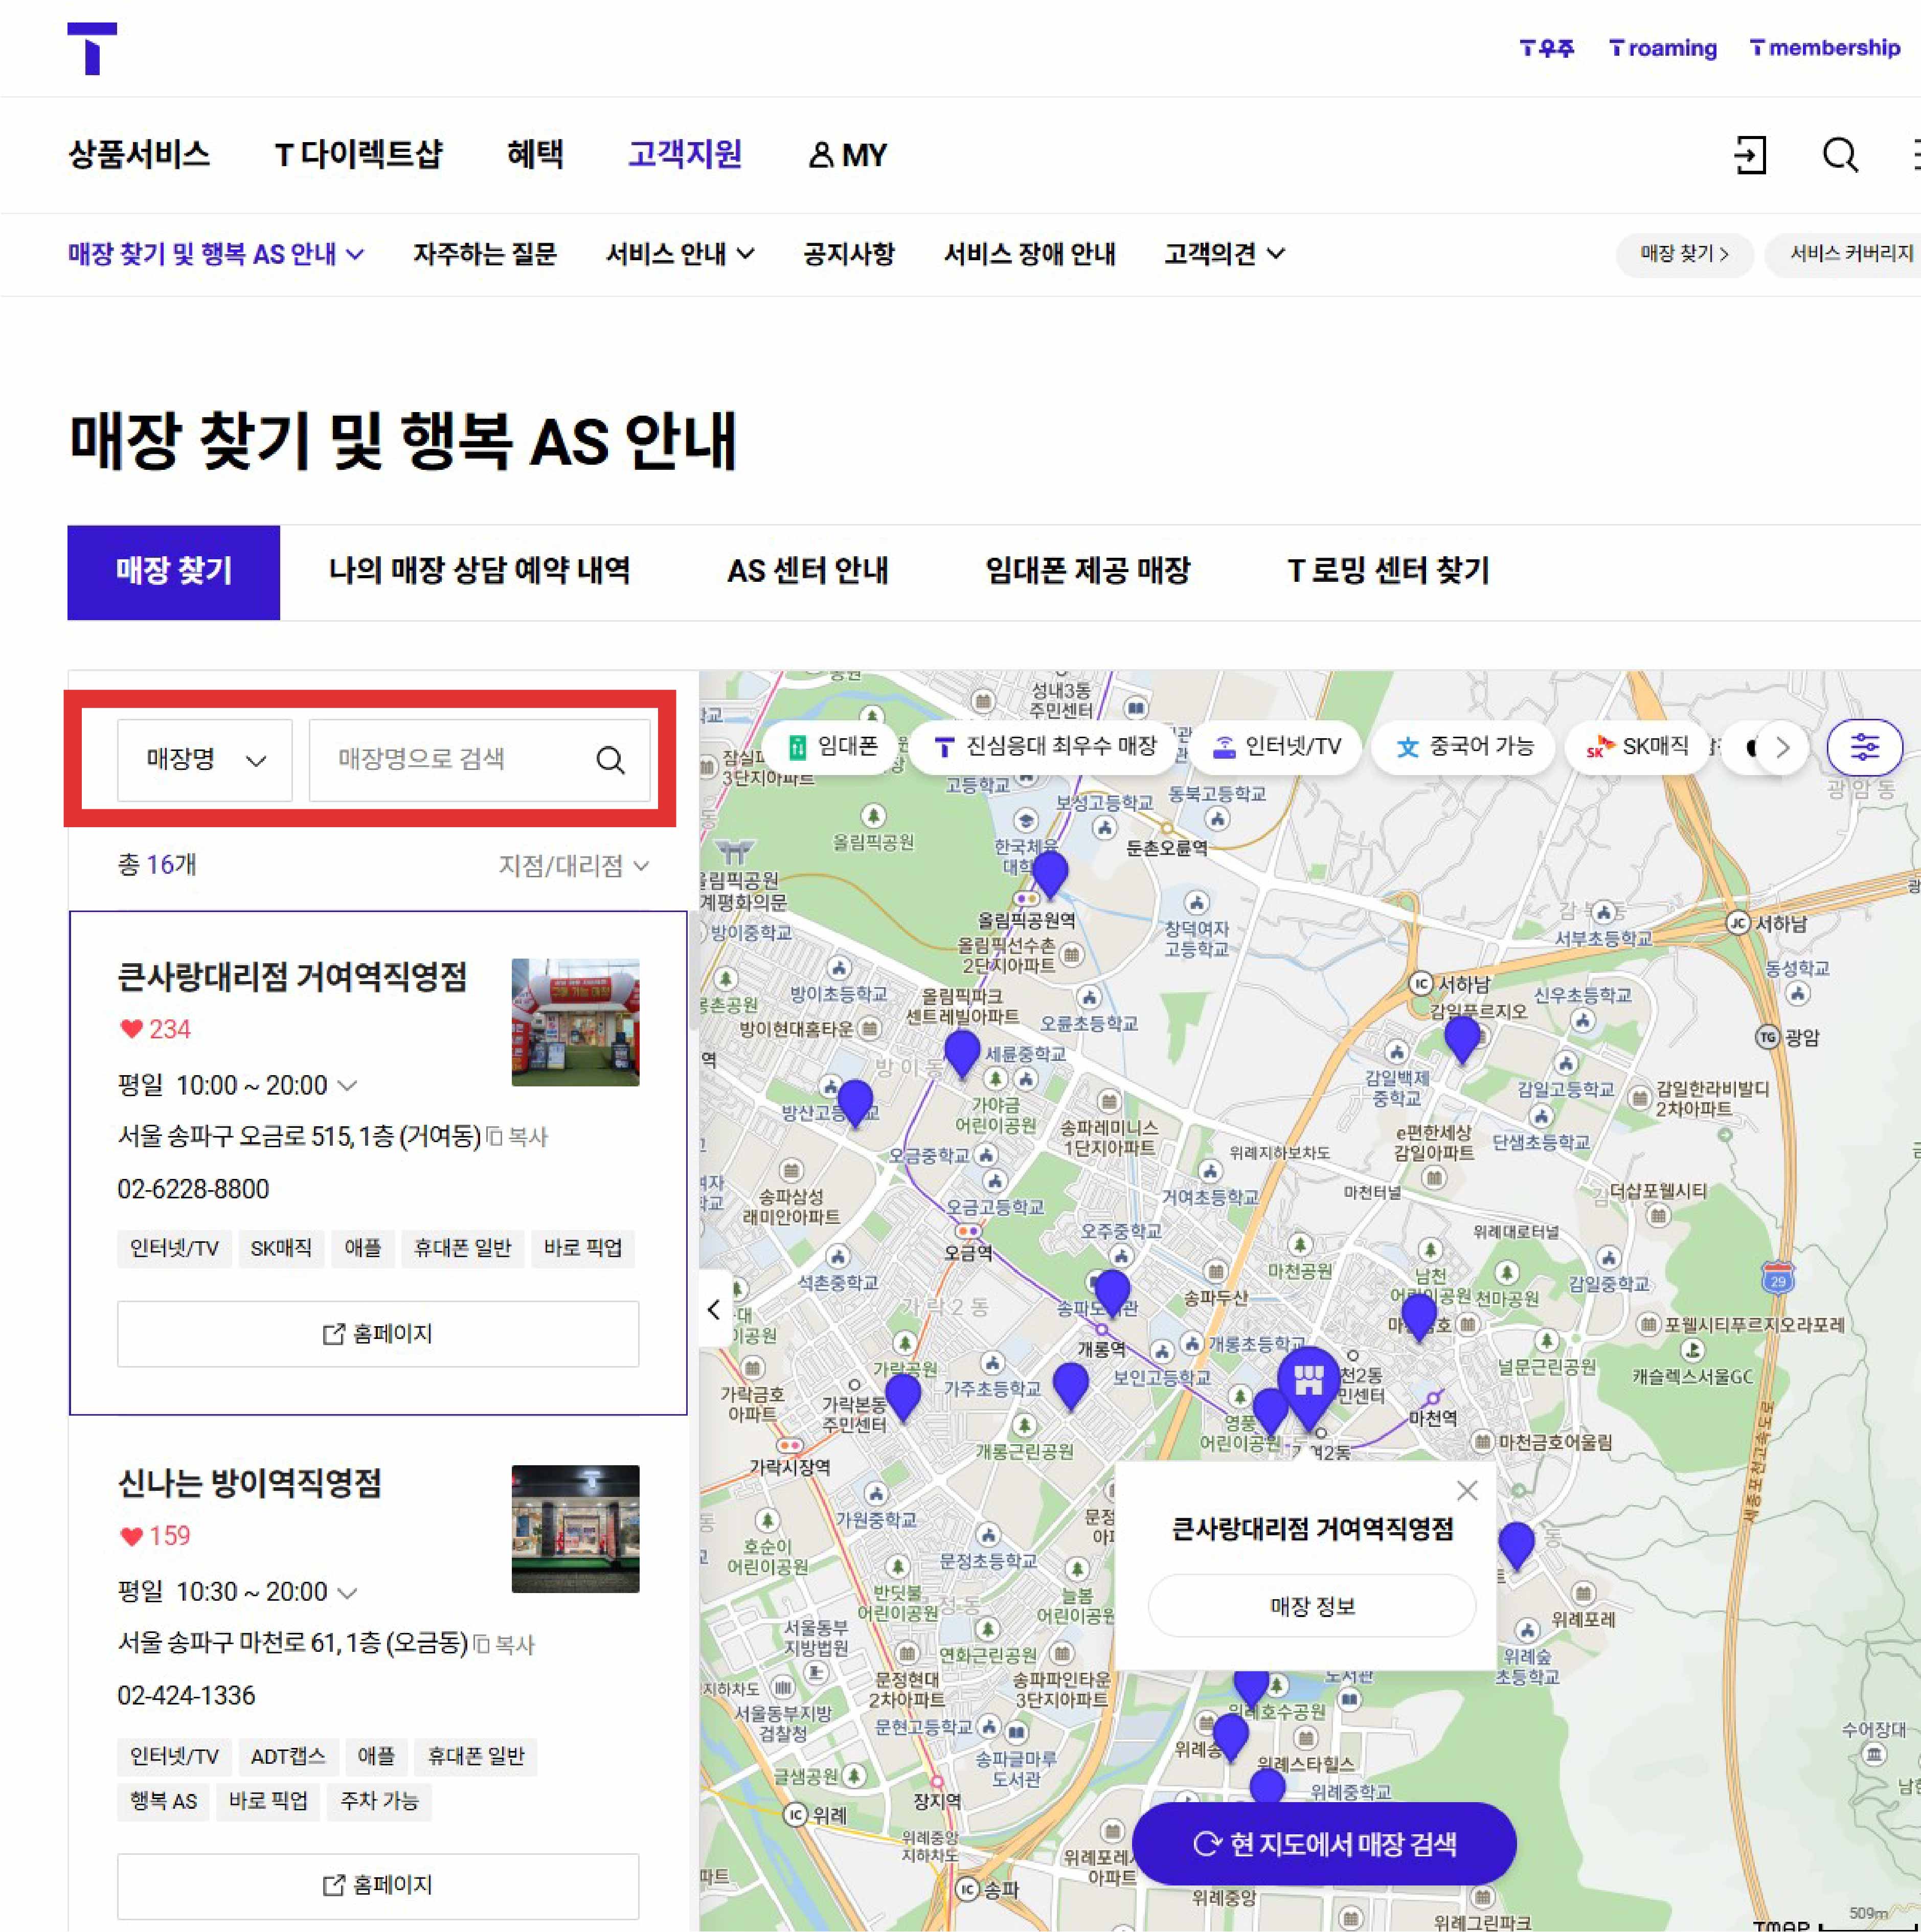Toggle 임대폰 filter chip on the map
Screen dimensions: 1921x1932
click(x=833, y=747)
